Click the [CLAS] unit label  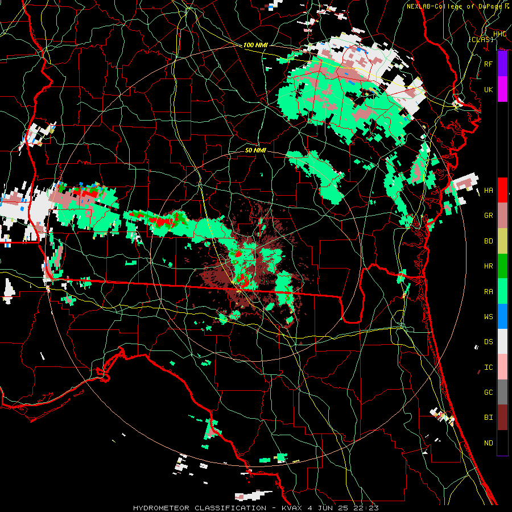tap(481, 39)
